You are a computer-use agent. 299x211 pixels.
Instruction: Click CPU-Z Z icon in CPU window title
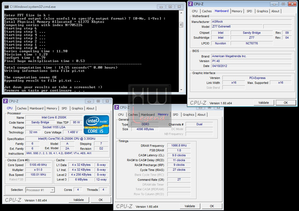5,101
